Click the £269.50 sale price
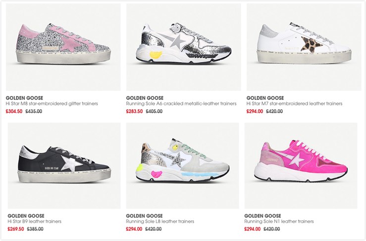This screenshot has width=366, height=241. coord(16,229)
